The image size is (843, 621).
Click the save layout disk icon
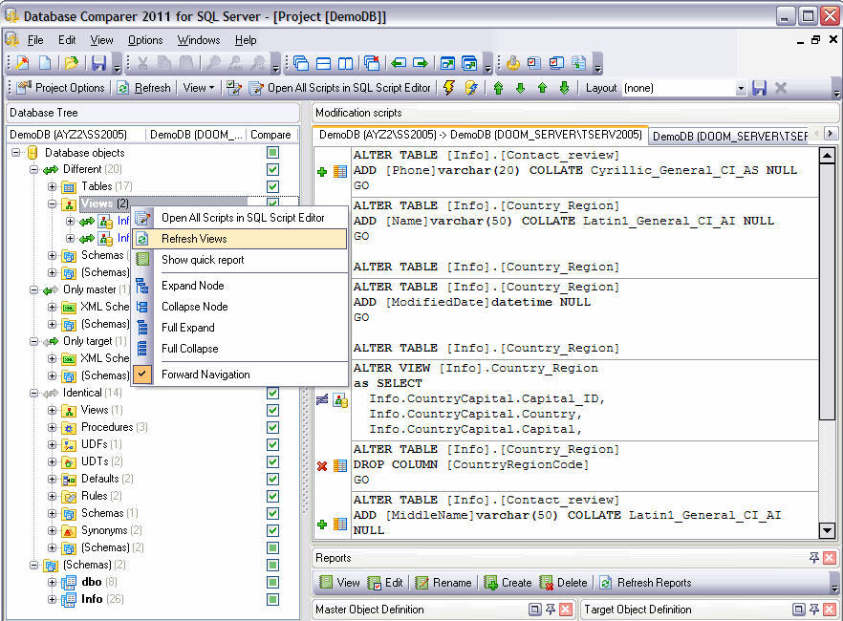point(759,87)
